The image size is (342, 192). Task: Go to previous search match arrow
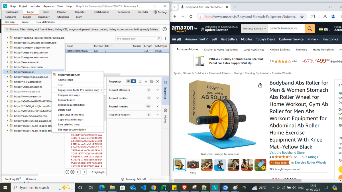(x=78, y=172)
